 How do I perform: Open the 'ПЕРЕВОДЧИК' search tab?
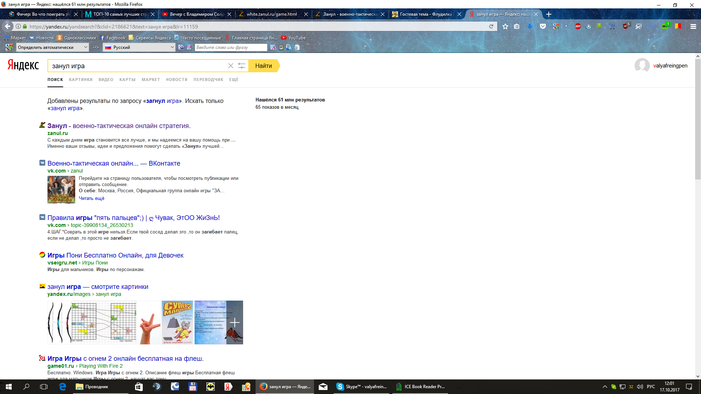tap(208, 80)
